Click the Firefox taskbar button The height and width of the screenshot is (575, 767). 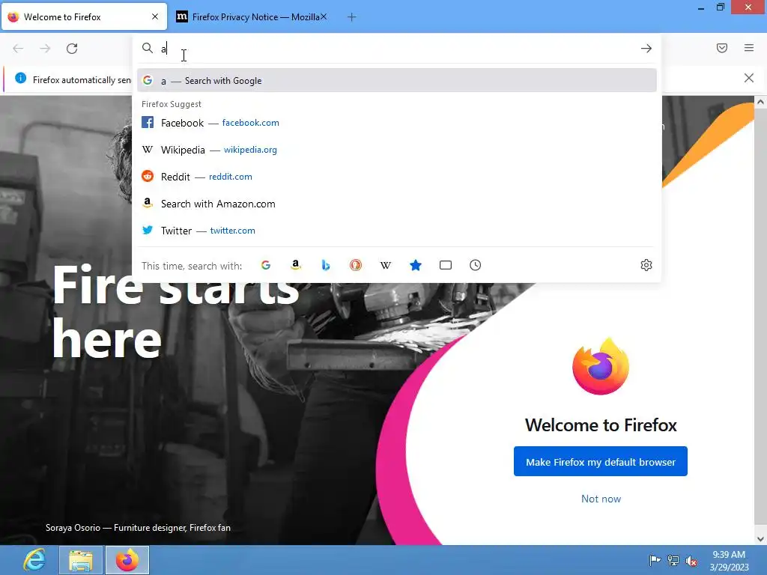pyautogui.click(x=127, y=560)
